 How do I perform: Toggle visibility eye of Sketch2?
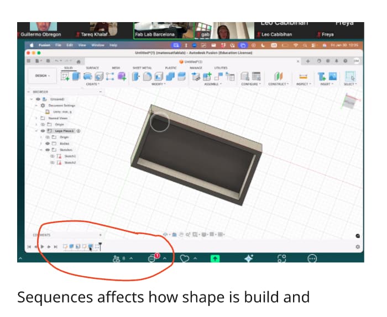click(x=53, y=163)
